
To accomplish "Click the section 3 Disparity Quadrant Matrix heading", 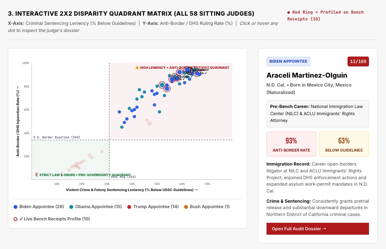I will [131, 13].
